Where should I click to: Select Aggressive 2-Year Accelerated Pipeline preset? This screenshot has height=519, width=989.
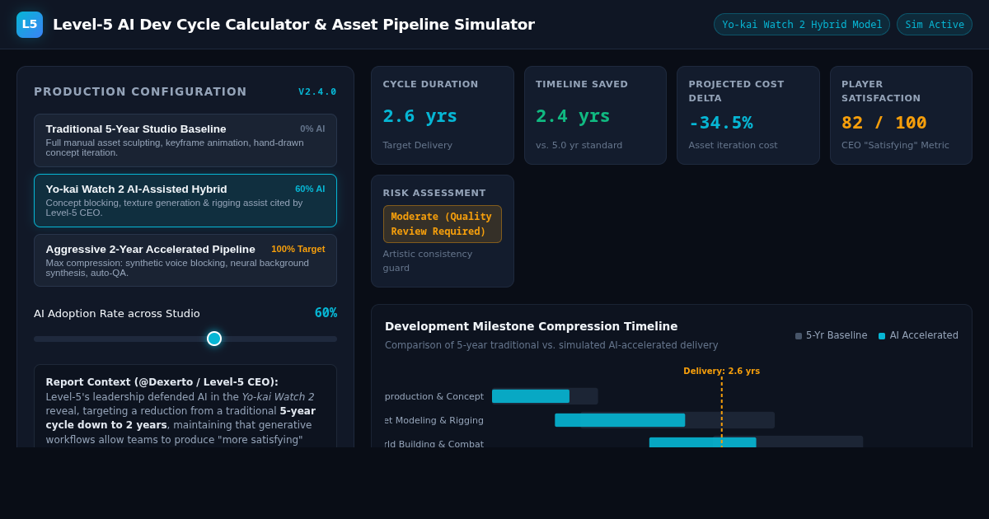click(185, 260)
